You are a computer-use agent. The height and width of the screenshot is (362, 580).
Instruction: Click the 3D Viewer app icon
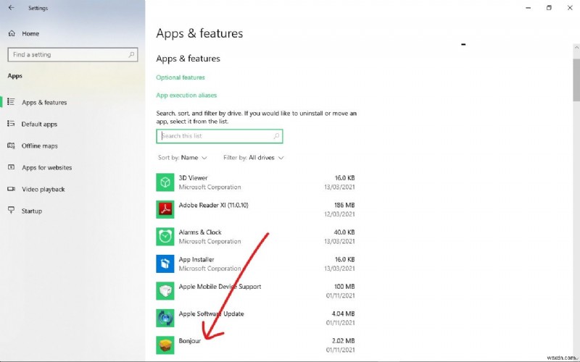(x=165, y=182)
